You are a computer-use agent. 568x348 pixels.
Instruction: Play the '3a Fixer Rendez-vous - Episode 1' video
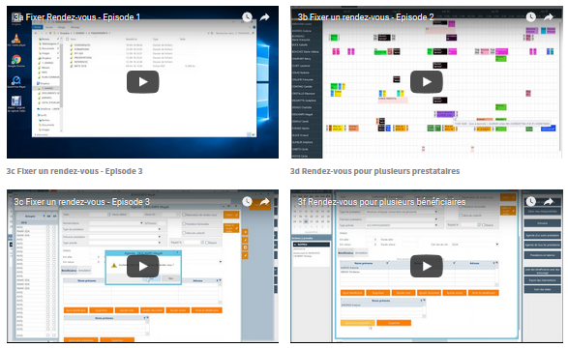(142, 82)
